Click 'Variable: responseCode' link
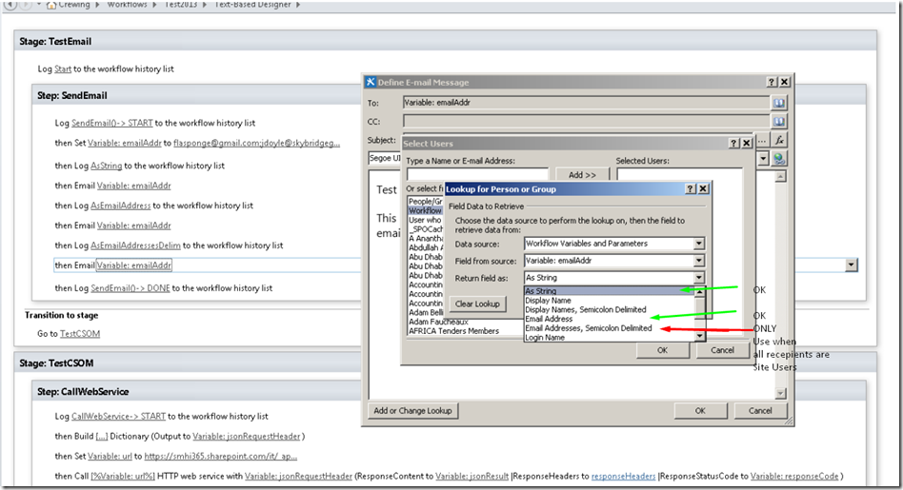Viewport: 903px width, 490px height. [x=794, y=476]
